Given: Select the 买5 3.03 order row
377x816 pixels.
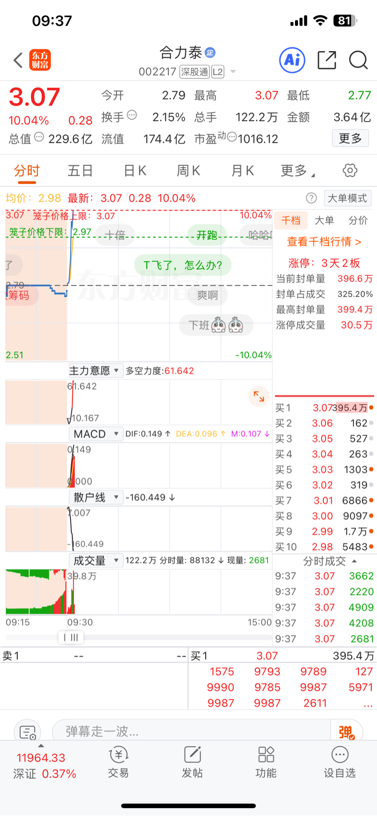Looking at the screenshot, I should (324, 470).
